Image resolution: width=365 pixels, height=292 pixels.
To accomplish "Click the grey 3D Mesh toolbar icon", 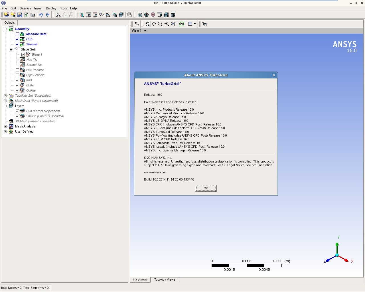I will [129, 15].
